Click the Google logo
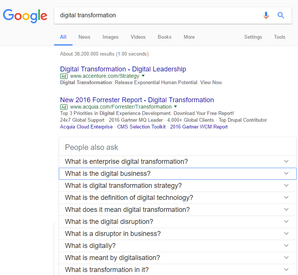Screen dimensions: 298x275 coord(25,16)
